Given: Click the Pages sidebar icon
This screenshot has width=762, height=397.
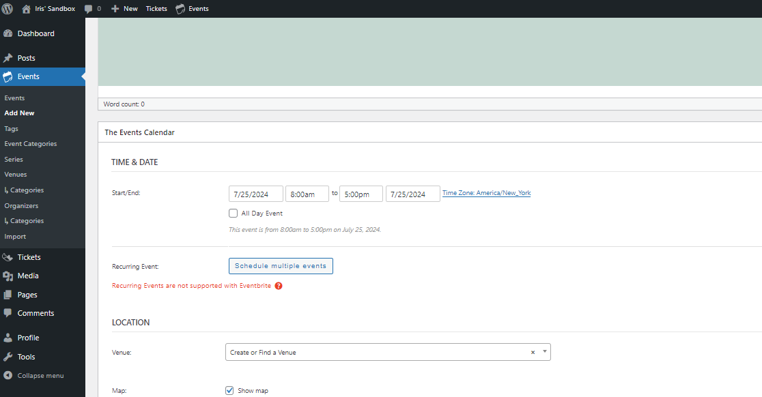Looking at the screenshot, I should [9, 294].
